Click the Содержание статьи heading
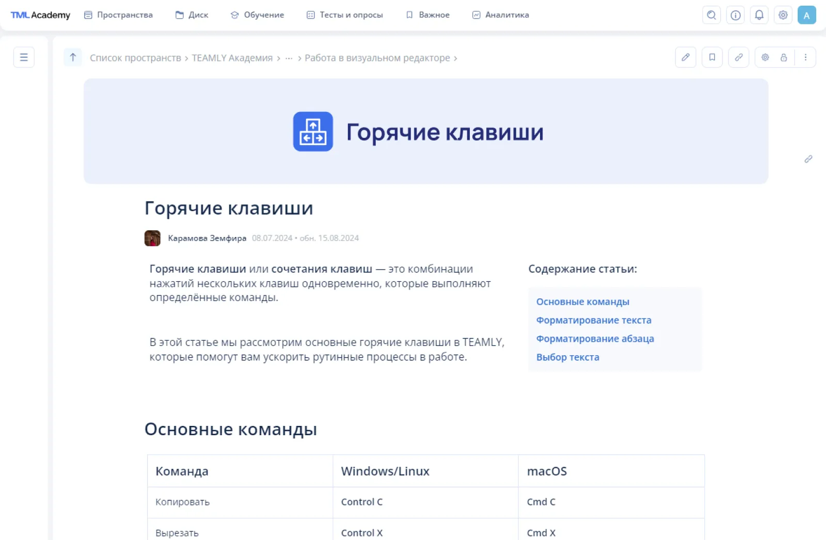Viewport: 826px width, 540px height. pos(583,269)
